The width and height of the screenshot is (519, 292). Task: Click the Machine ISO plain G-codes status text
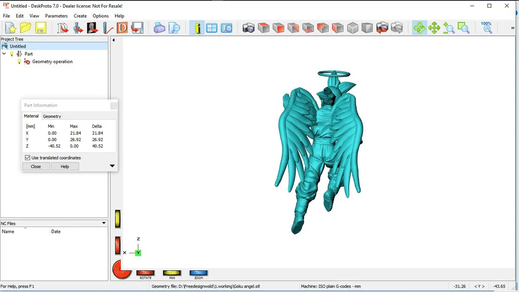[331, 286]
